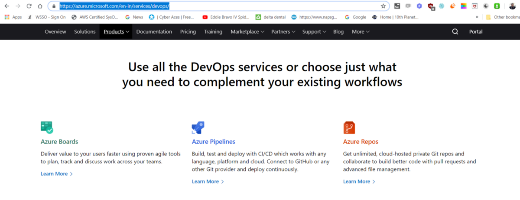Expand the More dropdown menu
Viewport: 520px width, 200px height.
361,32
